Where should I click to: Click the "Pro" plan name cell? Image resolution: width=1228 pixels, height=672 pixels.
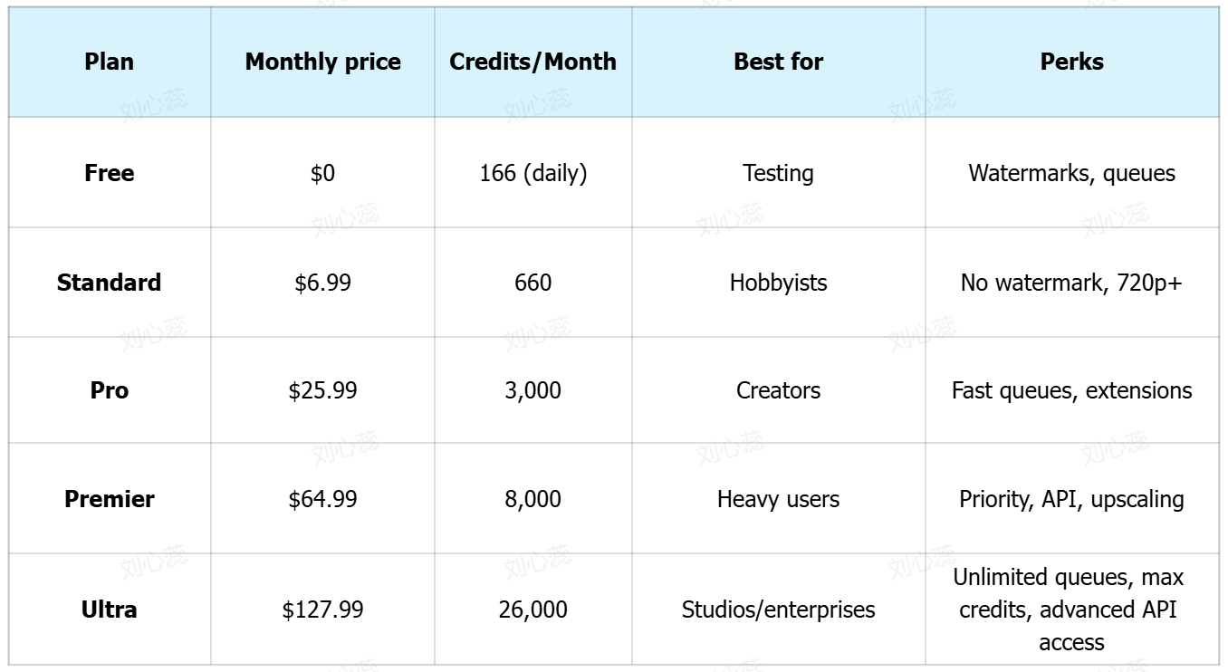click(x=110, y=390)
